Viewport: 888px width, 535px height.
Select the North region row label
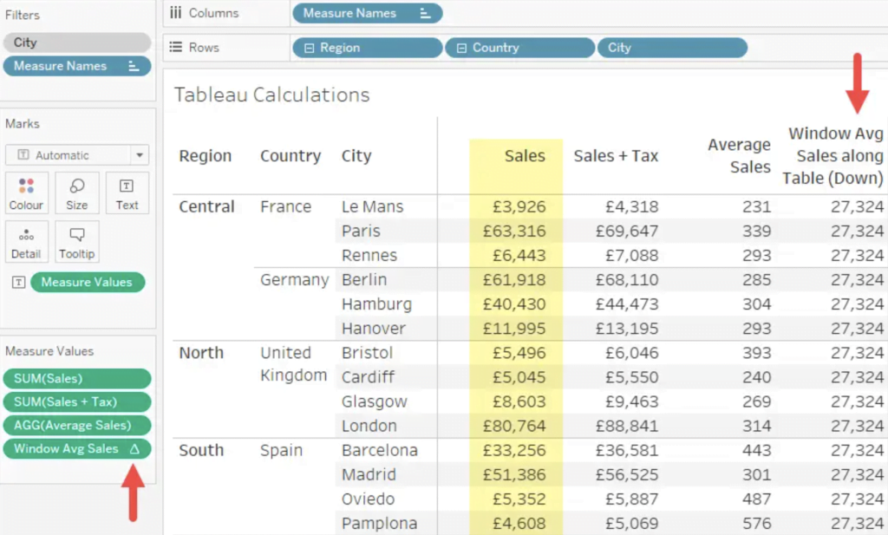(201, 353)
